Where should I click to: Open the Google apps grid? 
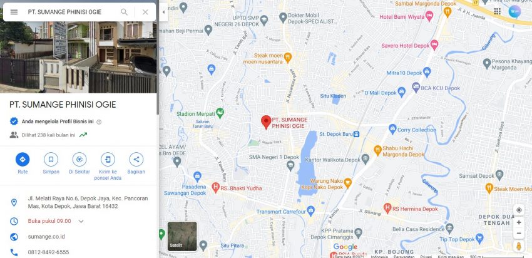(x=497, y=11)
